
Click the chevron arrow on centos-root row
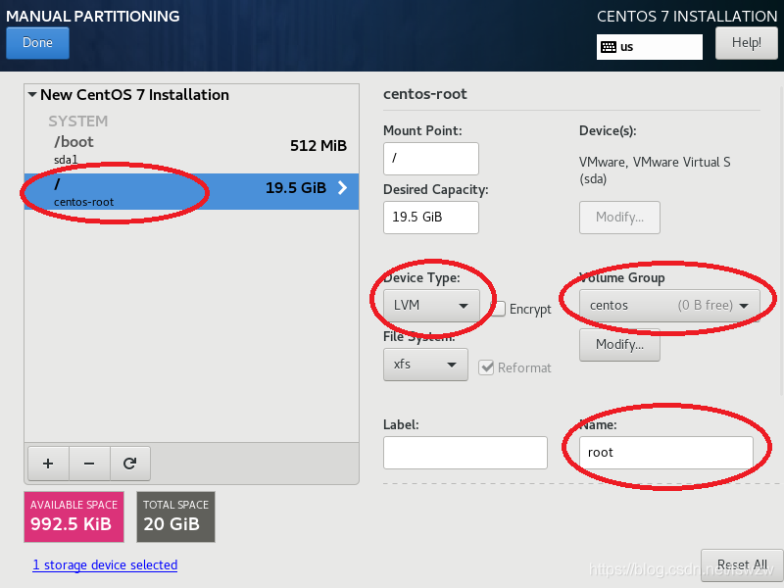point(342,188)
